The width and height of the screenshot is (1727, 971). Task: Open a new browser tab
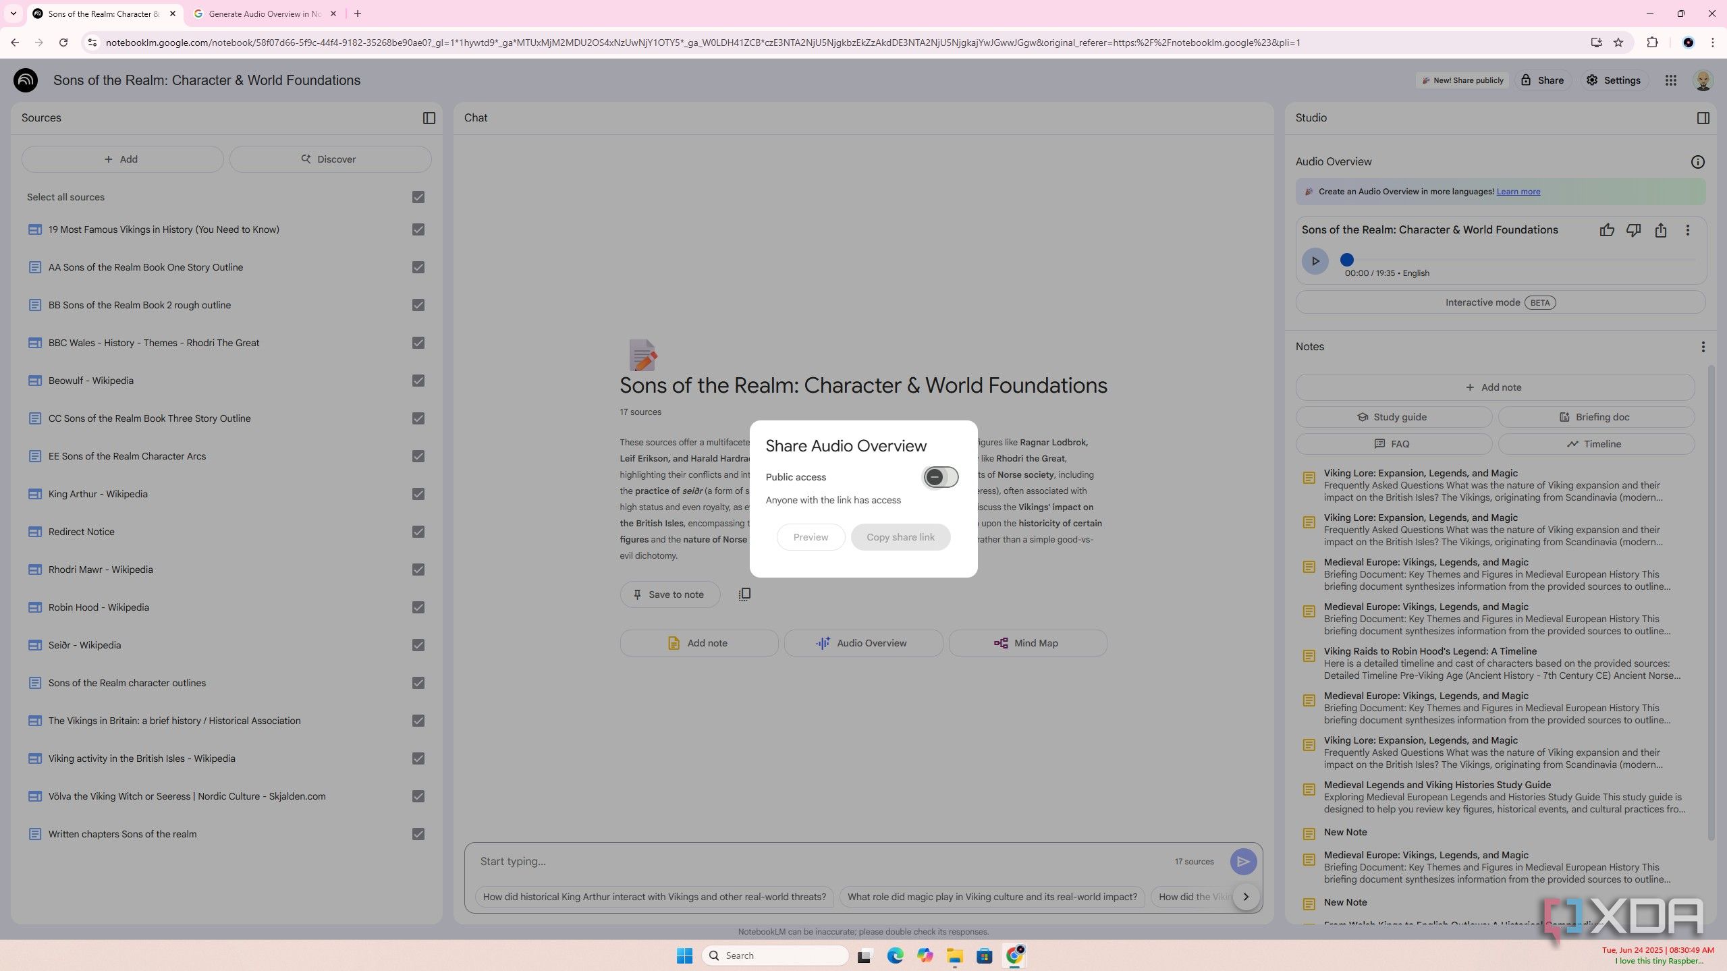tap(357, 13)
